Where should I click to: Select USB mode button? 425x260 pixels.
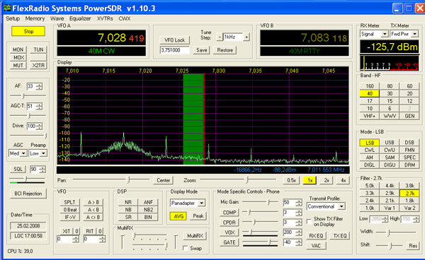tap(389, 143)
